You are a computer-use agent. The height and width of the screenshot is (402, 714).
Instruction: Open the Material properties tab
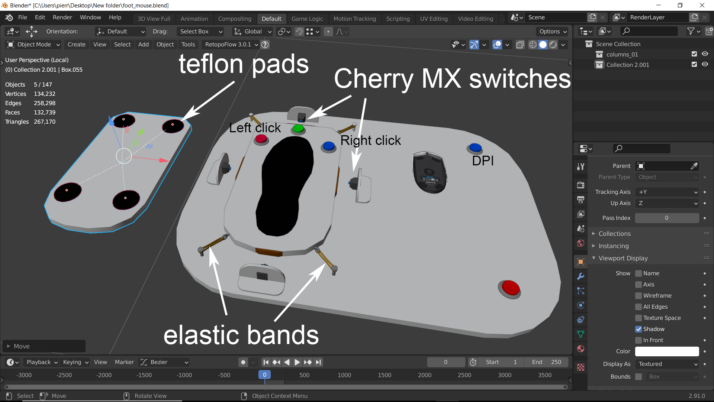[580, 348]
